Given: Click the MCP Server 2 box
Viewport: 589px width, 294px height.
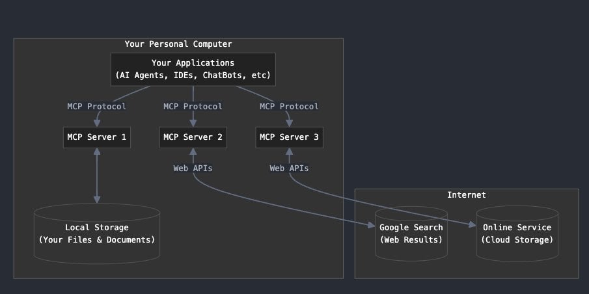Looking at the screenshot, I should tap(193, 137).
